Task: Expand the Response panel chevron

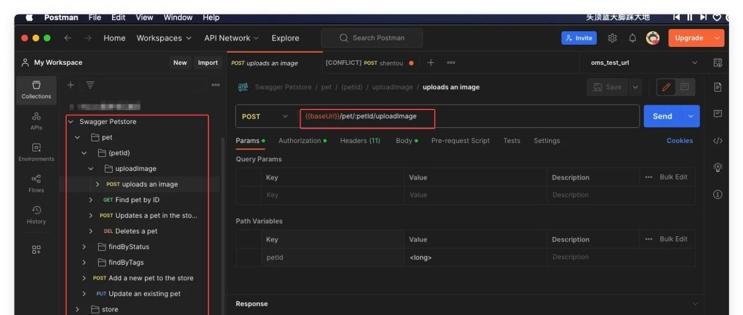Action: (695, 304)
